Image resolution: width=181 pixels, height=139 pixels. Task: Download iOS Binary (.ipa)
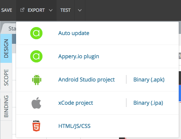coord(148,103)
